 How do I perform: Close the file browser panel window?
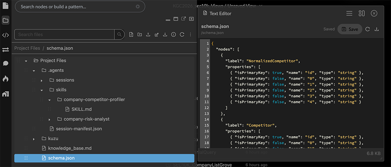tap(191, 19)
